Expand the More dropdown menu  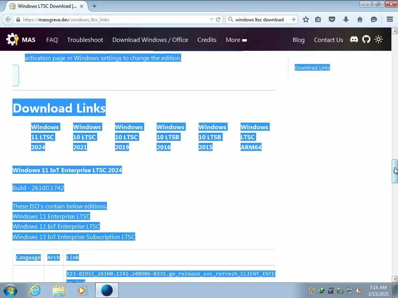point(236,40)
